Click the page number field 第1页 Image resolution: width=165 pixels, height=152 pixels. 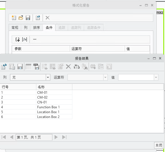(34, 137)
